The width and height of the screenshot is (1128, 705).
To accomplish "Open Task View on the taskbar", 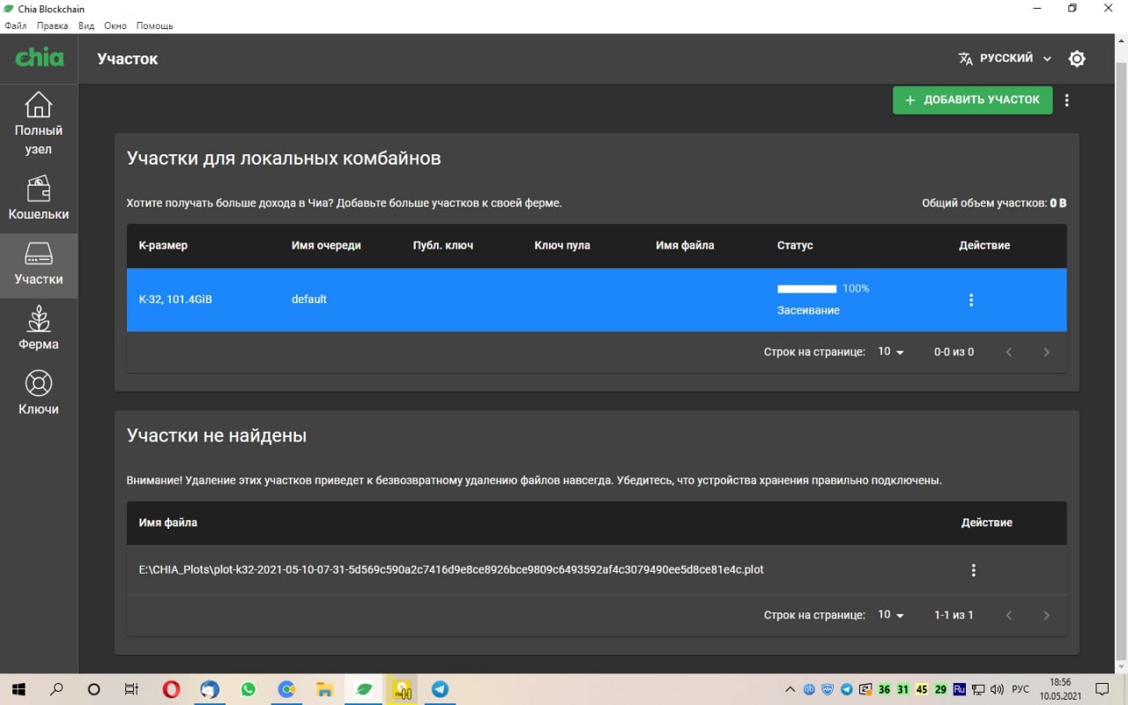I will pos(131,689).
